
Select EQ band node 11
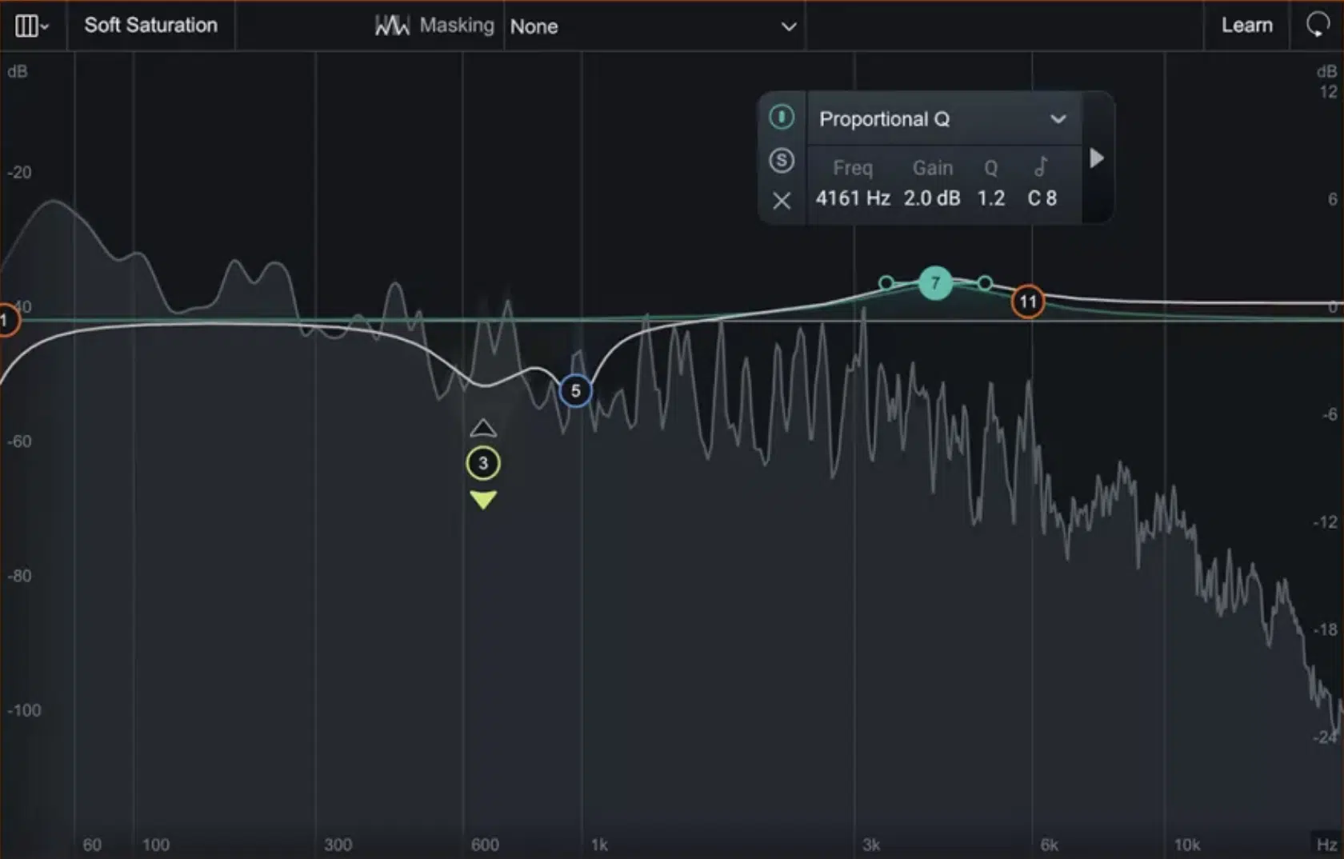click(x=1028, y=302)
